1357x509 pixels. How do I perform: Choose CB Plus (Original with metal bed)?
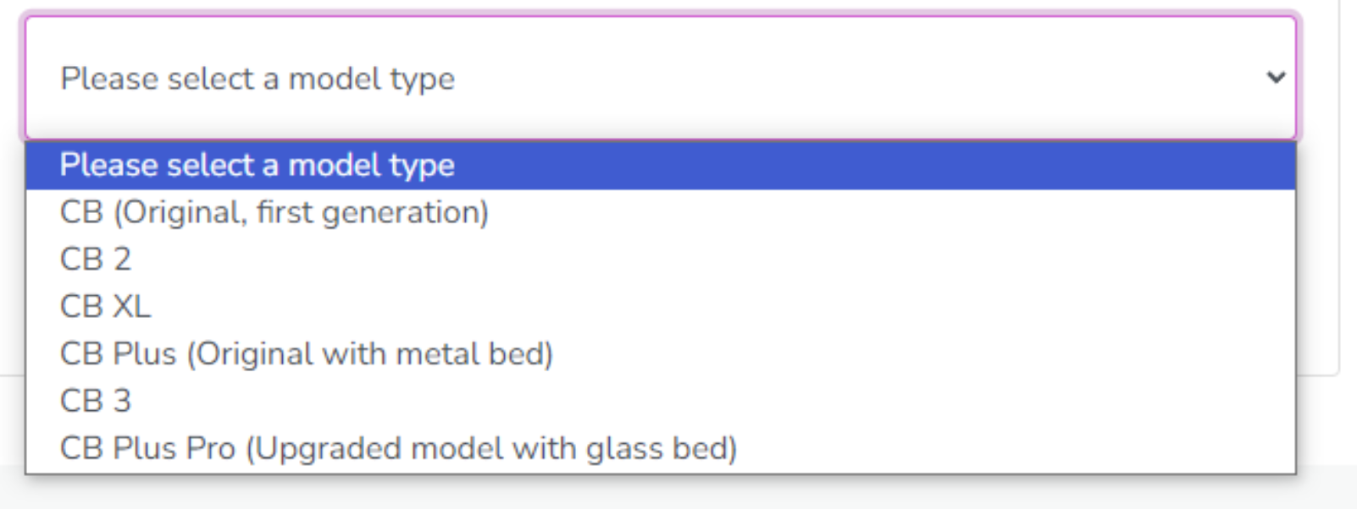pos(307,353)
